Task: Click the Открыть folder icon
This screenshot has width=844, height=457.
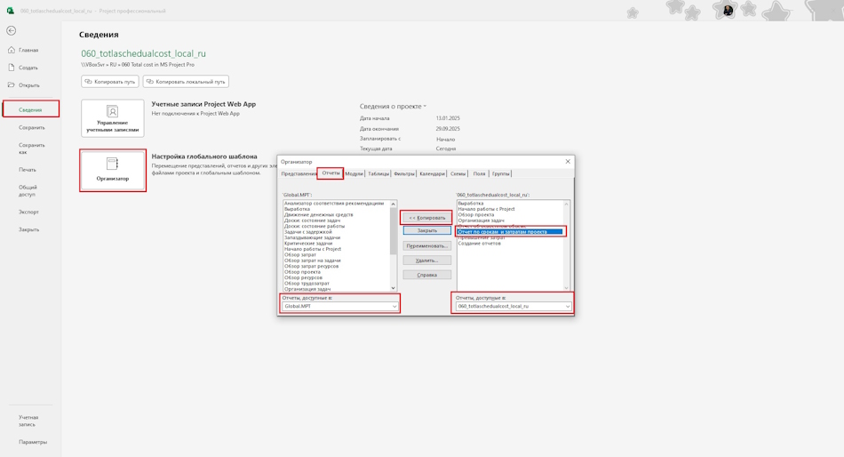Action: point(12,85)
